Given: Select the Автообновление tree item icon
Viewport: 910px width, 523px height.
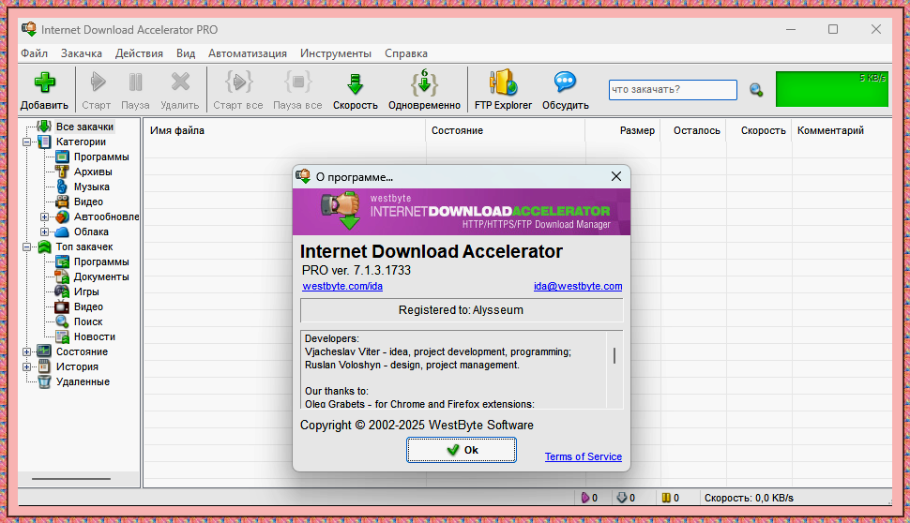Looking at the screenshot, I should pyautogui.click(x=62, y=217).
